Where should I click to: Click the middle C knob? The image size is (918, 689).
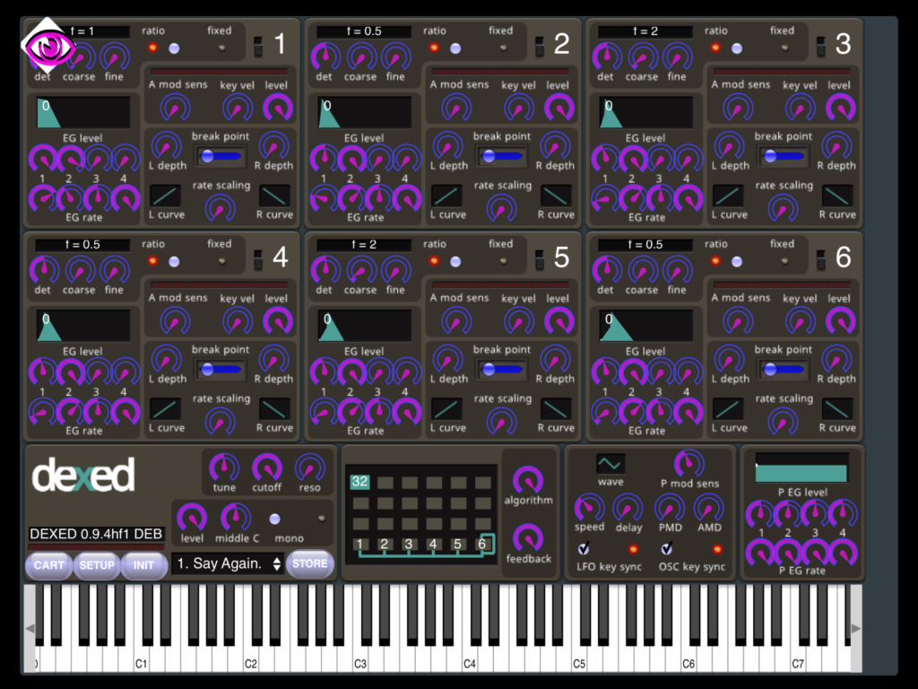(x=236, y=518)
